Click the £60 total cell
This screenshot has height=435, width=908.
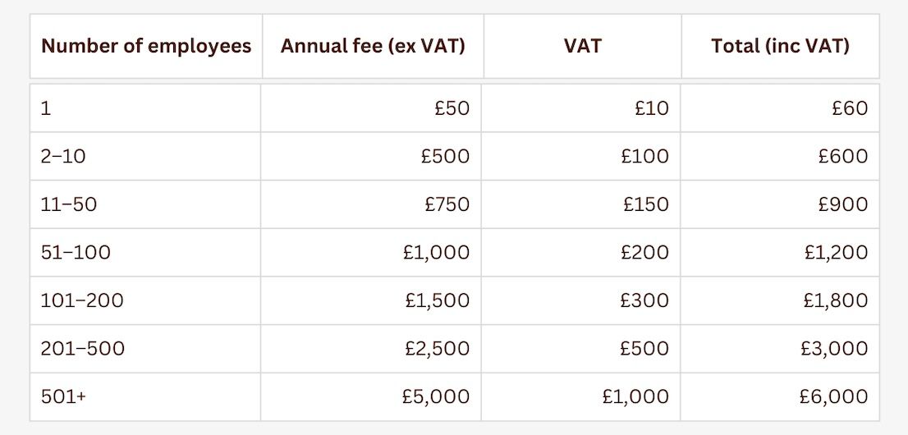pos(849,108)
